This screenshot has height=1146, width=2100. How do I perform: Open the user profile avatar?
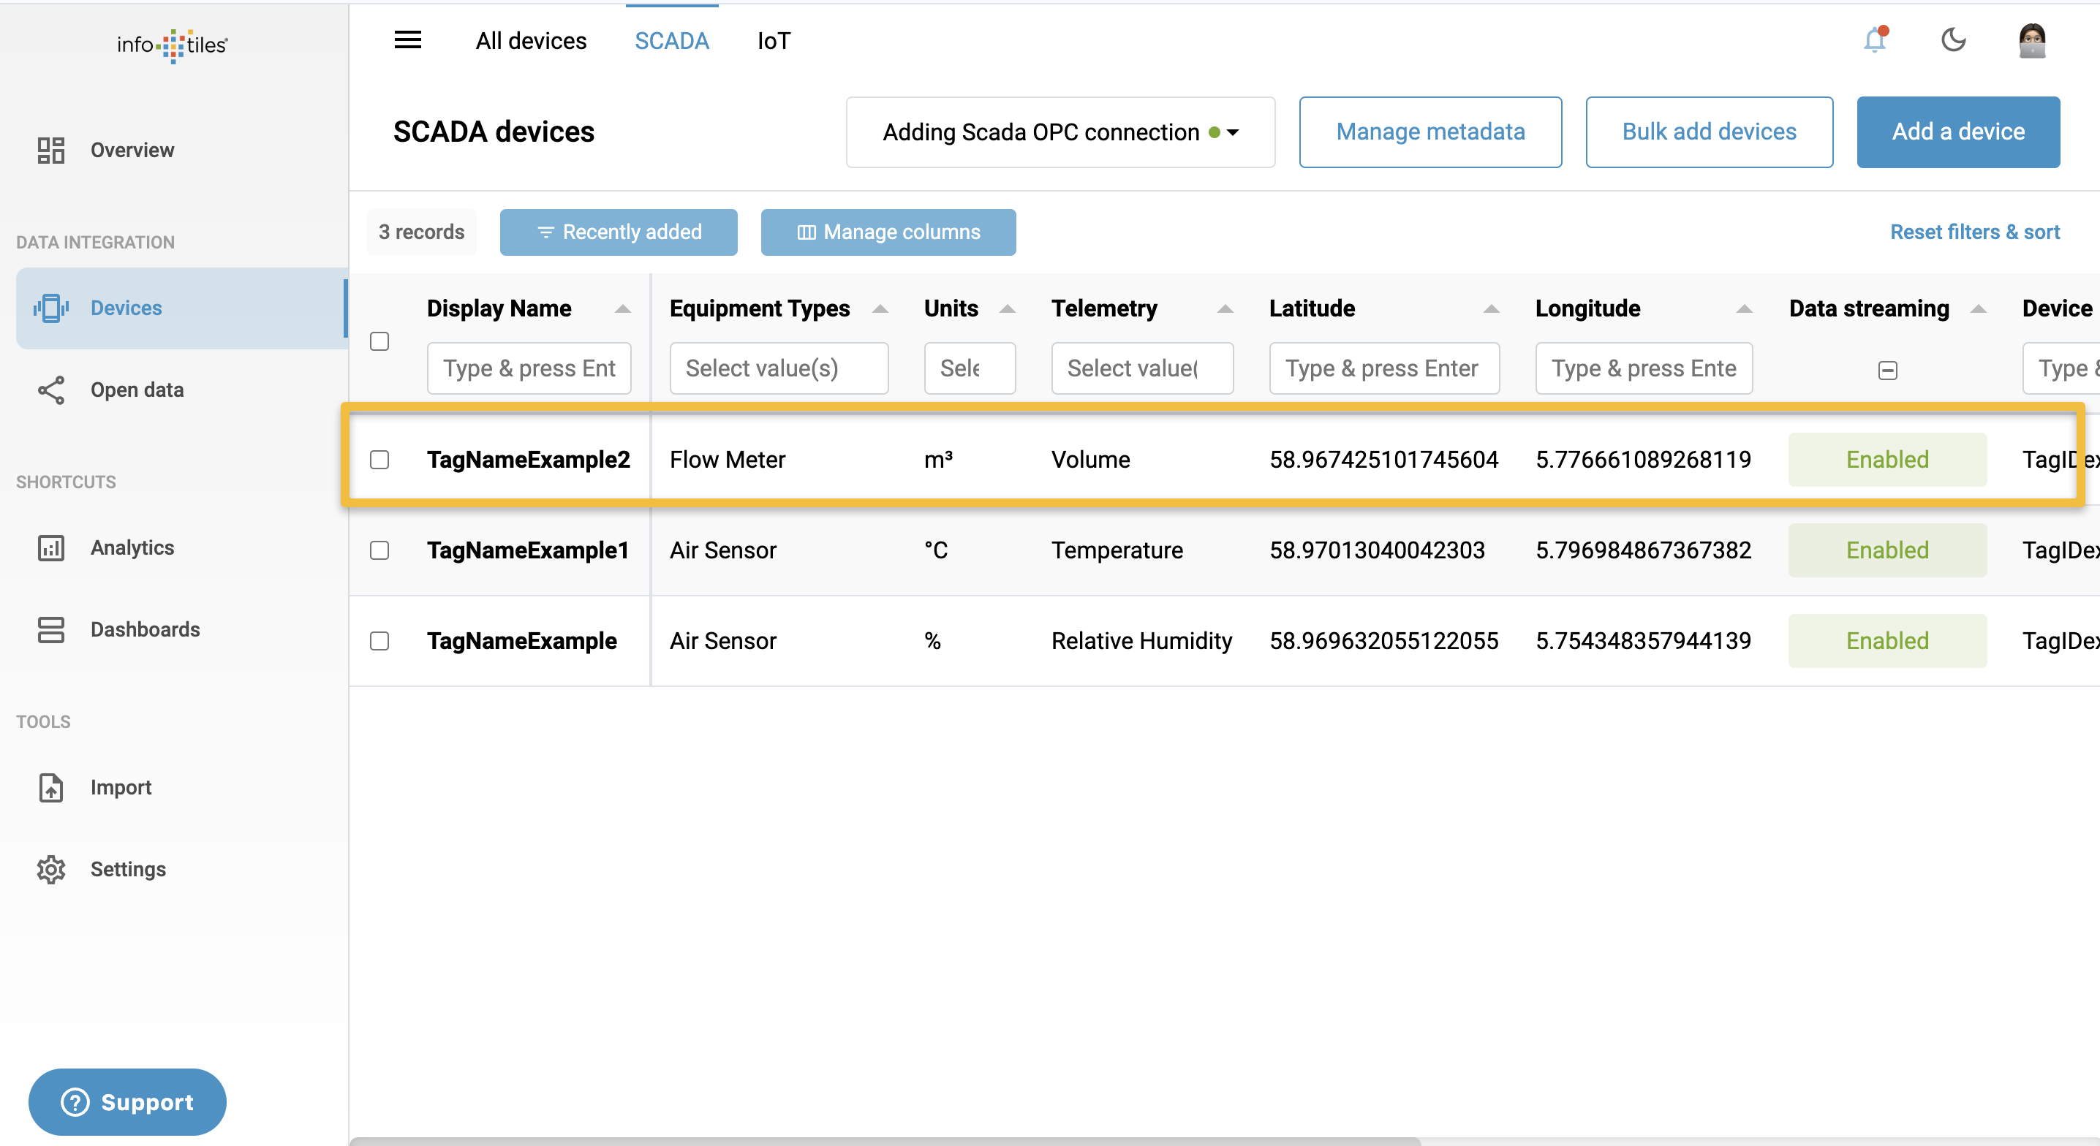tap(2031, 40)
